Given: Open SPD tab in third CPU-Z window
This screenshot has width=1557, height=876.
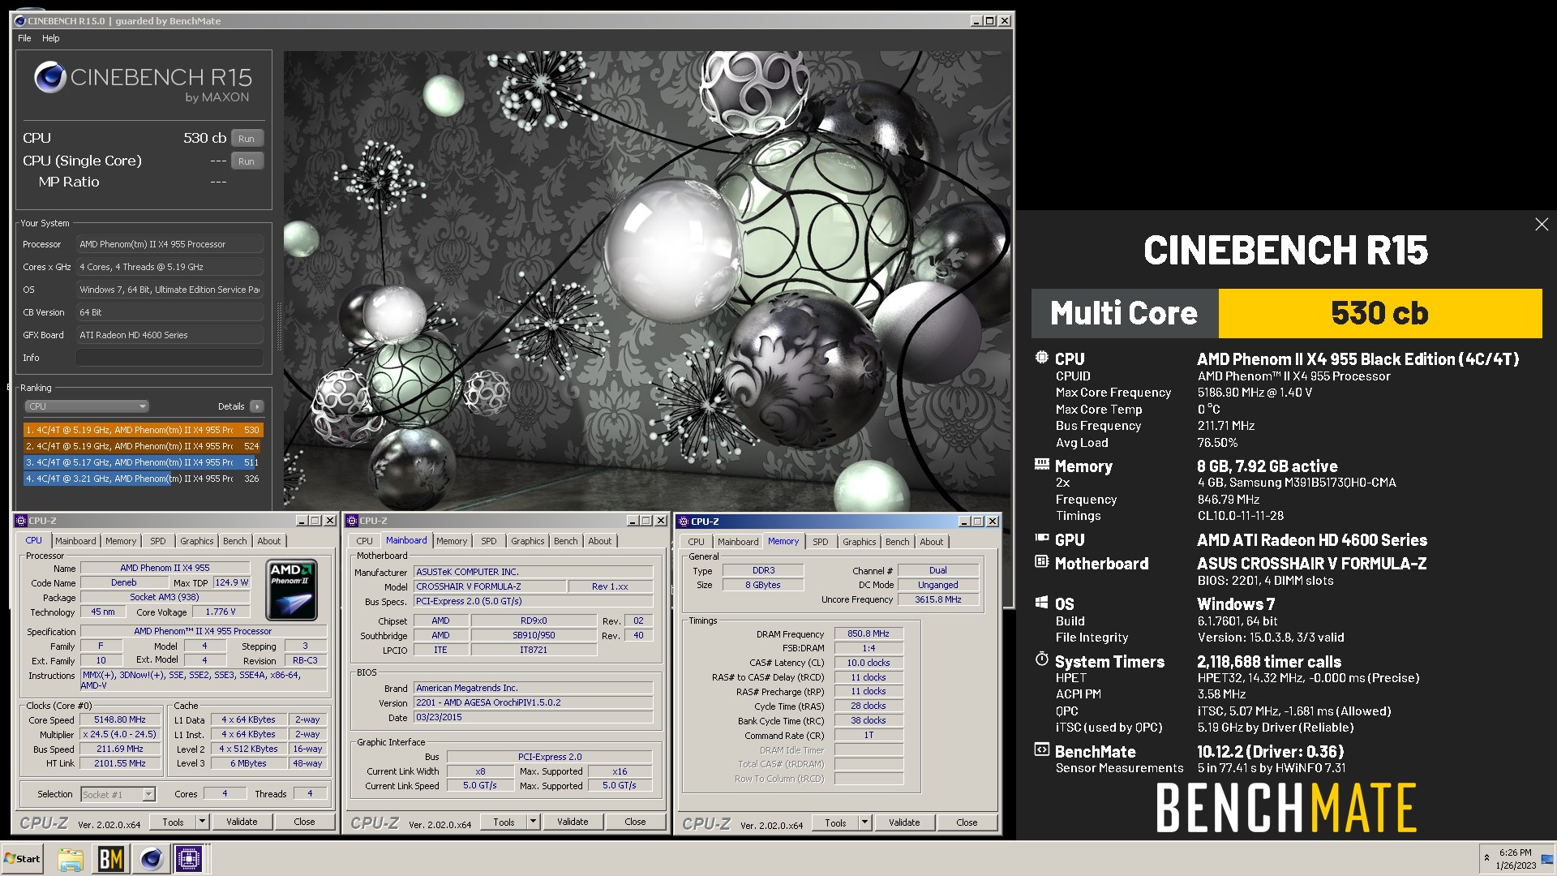Looking at the screenshot, I should pyautogui.click(x=821, y=542).
